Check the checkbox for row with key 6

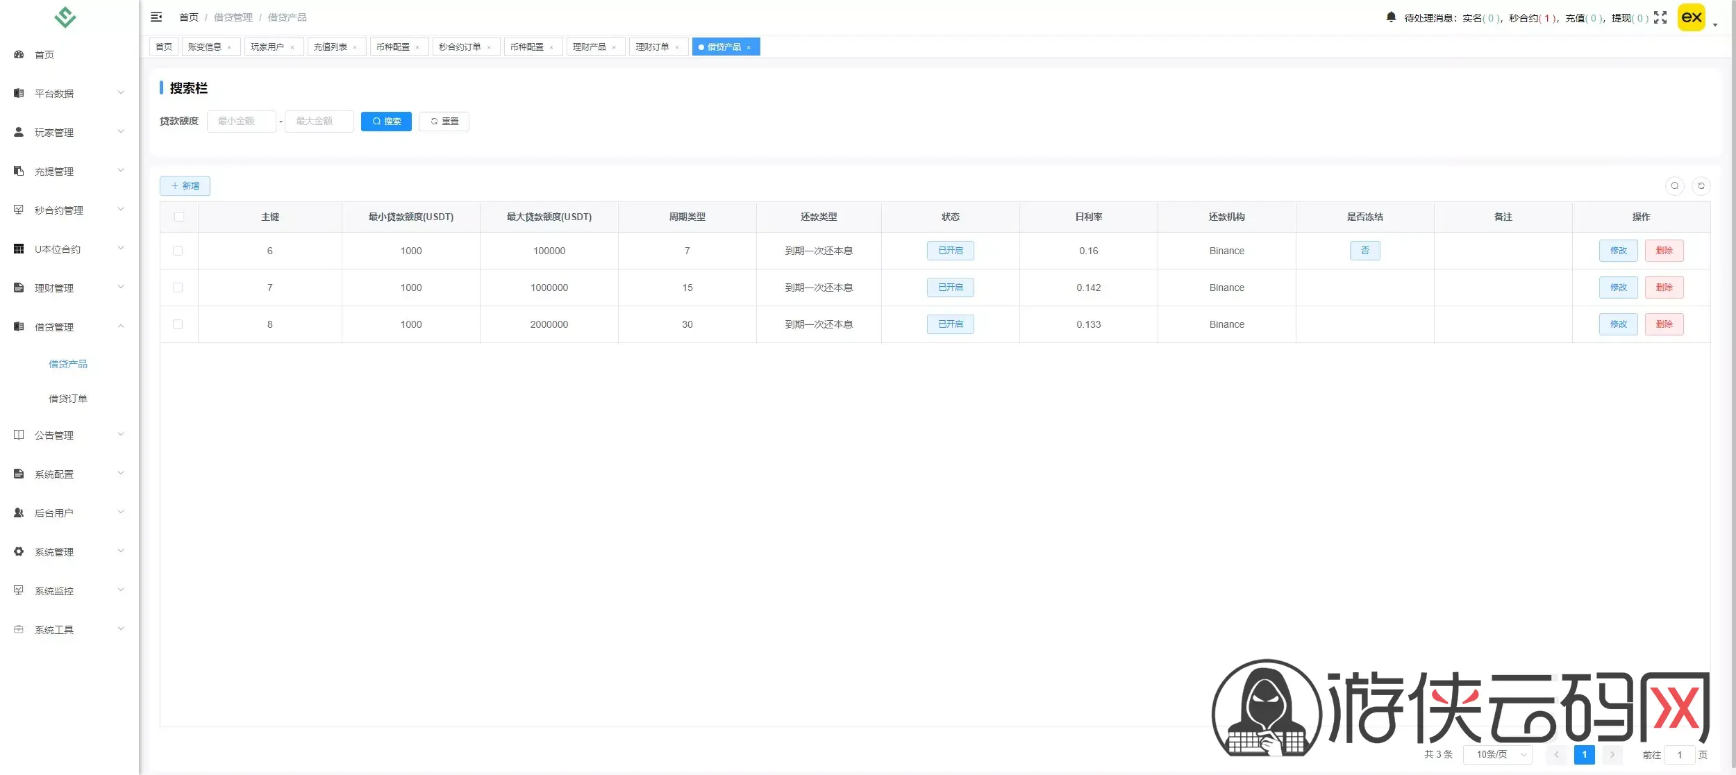coord(178,251)
